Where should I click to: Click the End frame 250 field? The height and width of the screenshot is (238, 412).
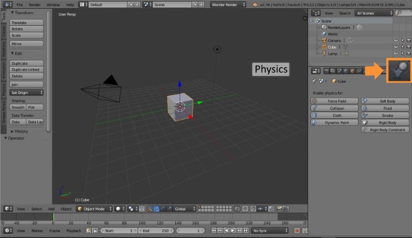[156, 230]
